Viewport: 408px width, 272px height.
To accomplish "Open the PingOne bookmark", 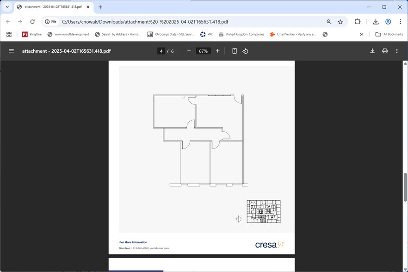I will (33, 34).
